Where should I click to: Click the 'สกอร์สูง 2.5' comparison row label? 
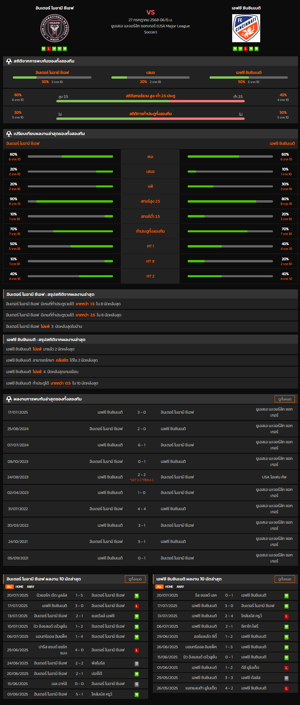151,201
